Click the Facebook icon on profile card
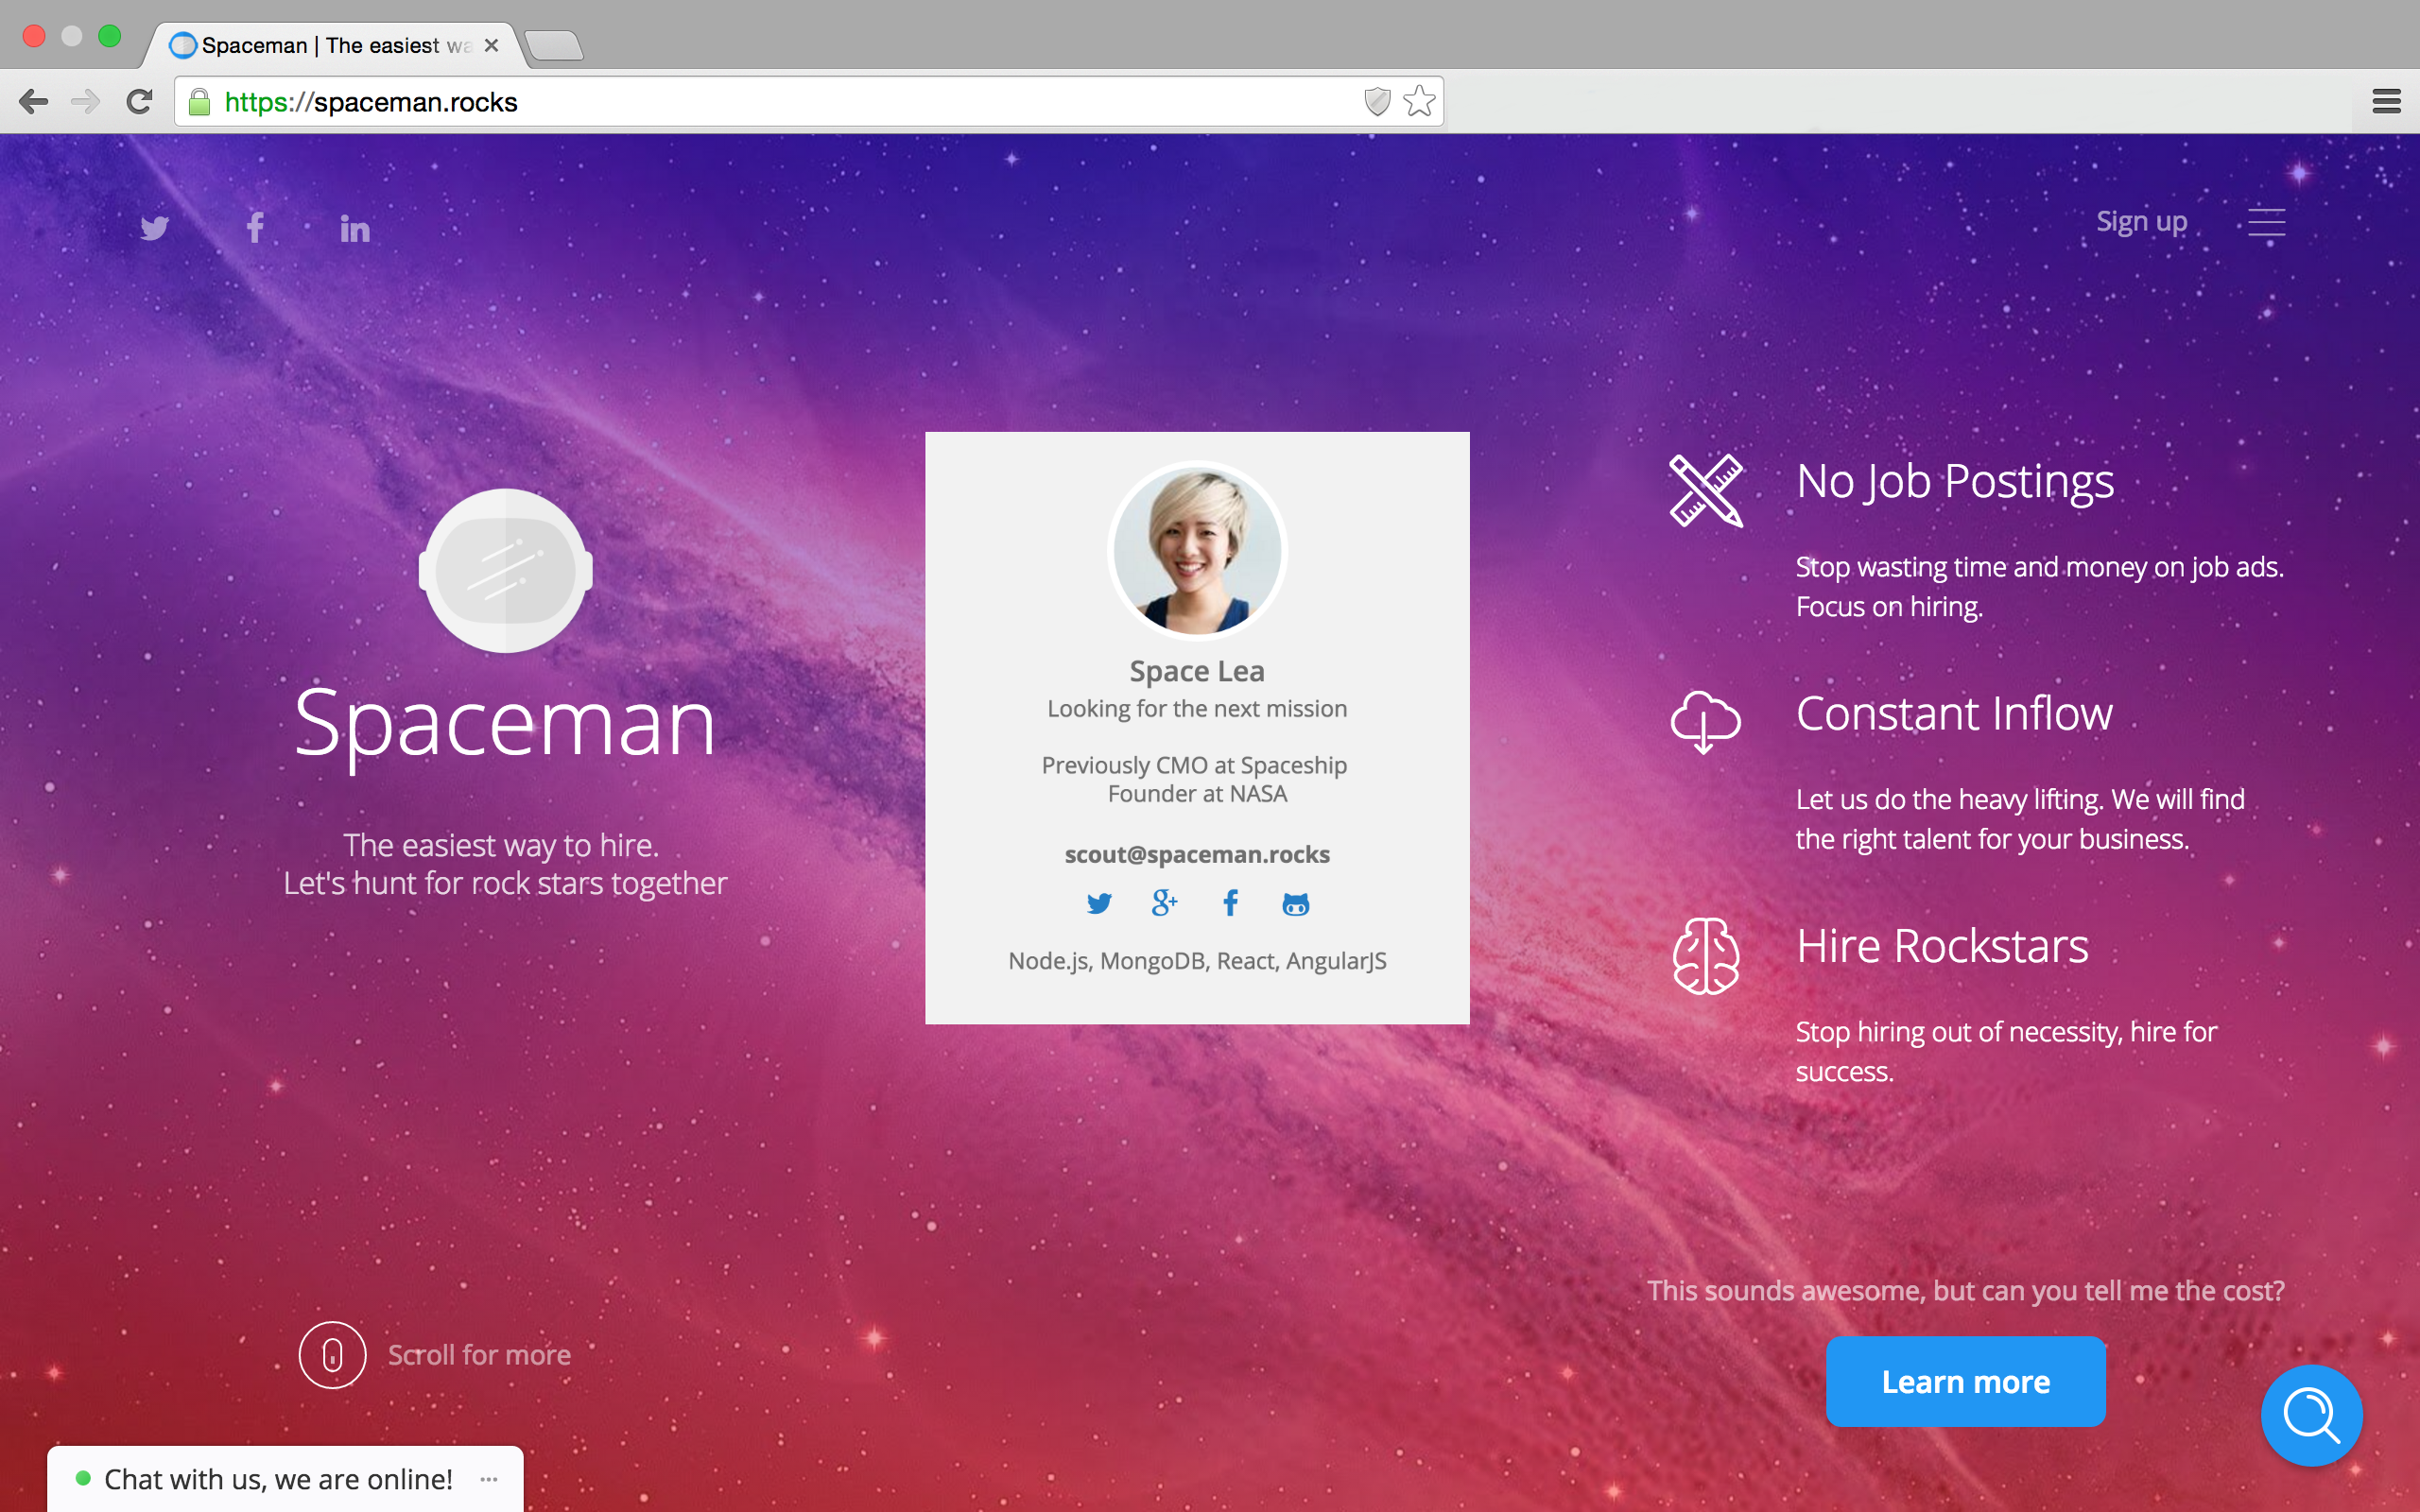Screen dimensions: 2420x1512 pyautogui.click(x=1231, y=904)
